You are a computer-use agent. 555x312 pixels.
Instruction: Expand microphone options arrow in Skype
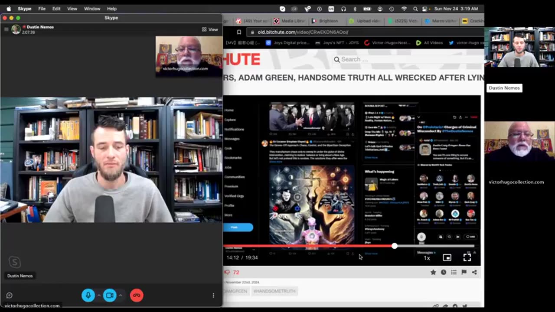tap(99, 295)
